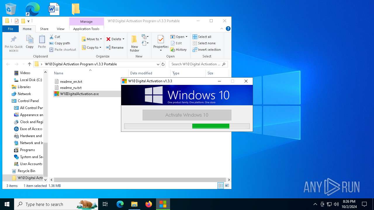Click Paste shortcut in ribbon

[x=63, y=50]
